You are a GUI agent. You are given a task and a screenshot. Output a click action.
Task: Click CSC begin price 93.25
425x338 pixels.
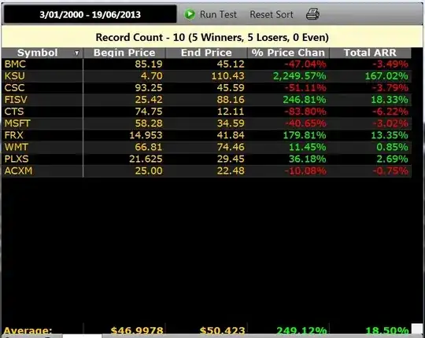tap(149, 88)
